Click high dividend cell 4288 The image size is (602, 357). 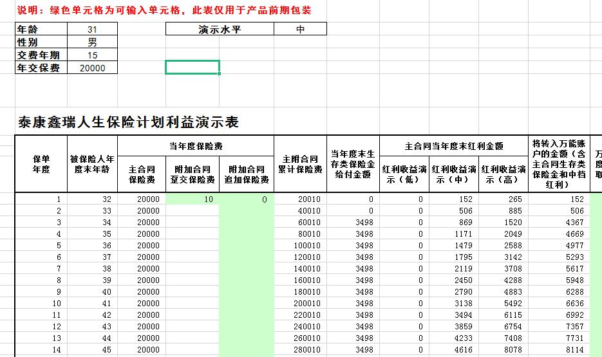[x=503, y=280]
